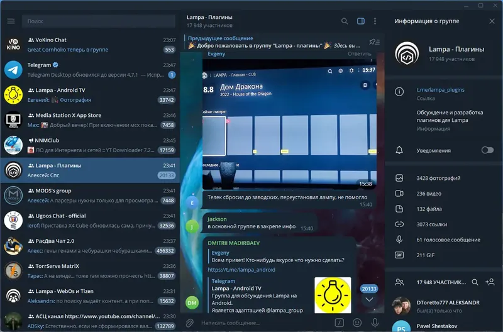Viewport: 503px width, 332px height.
Task: Click the info circle icon beside link
Action: (x=399, y=92)
